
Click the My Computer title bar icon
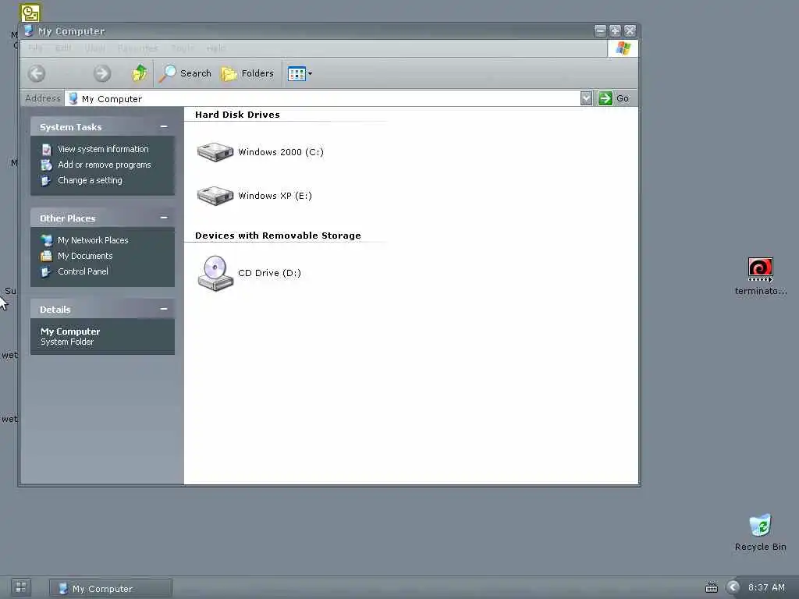[29, 30]
